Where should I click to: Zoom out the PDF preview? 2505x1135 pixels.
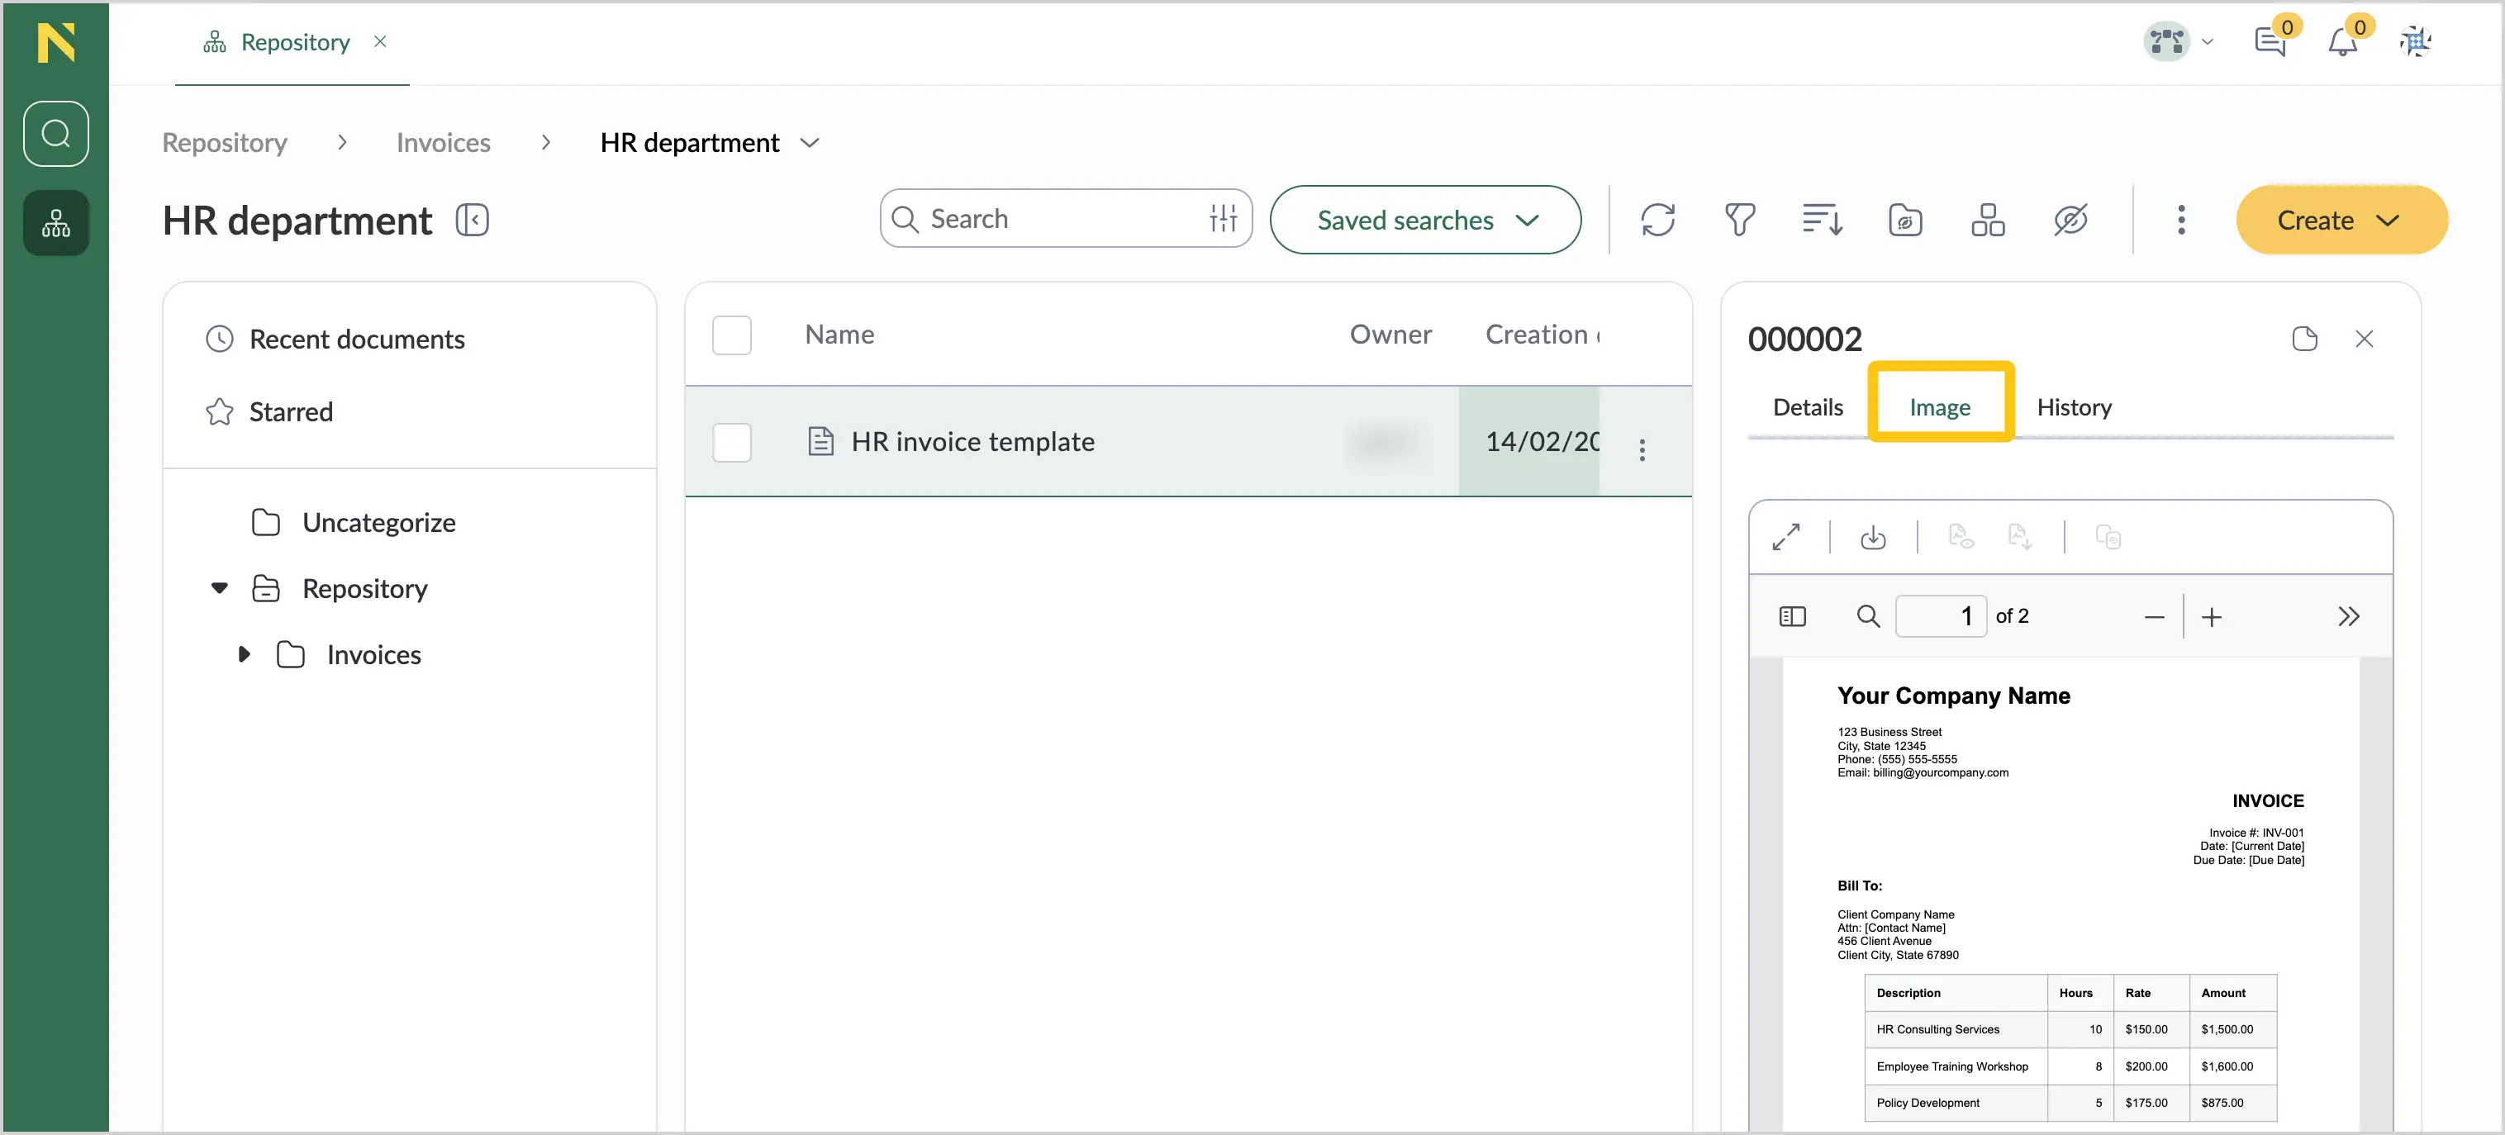pyautogui.click(x=2154, y=616)
